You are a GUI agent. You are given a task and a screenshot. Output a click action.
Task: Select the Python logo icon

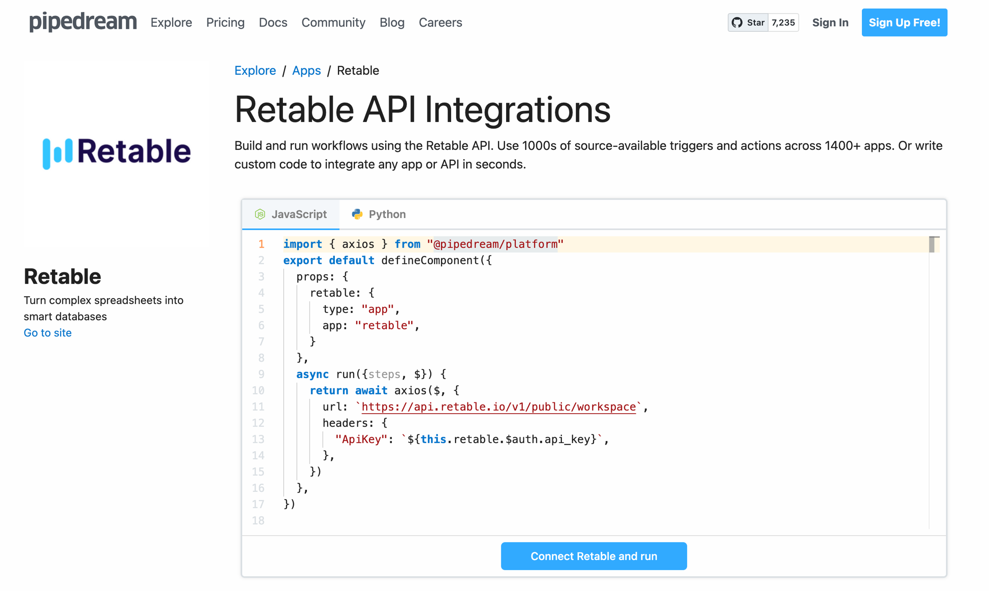click(357, 214)
